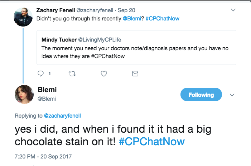The image size is (251, 166).
Task: Open #CPChatNow hashtag in Zachary's tweet
Action: coord(163,18)
